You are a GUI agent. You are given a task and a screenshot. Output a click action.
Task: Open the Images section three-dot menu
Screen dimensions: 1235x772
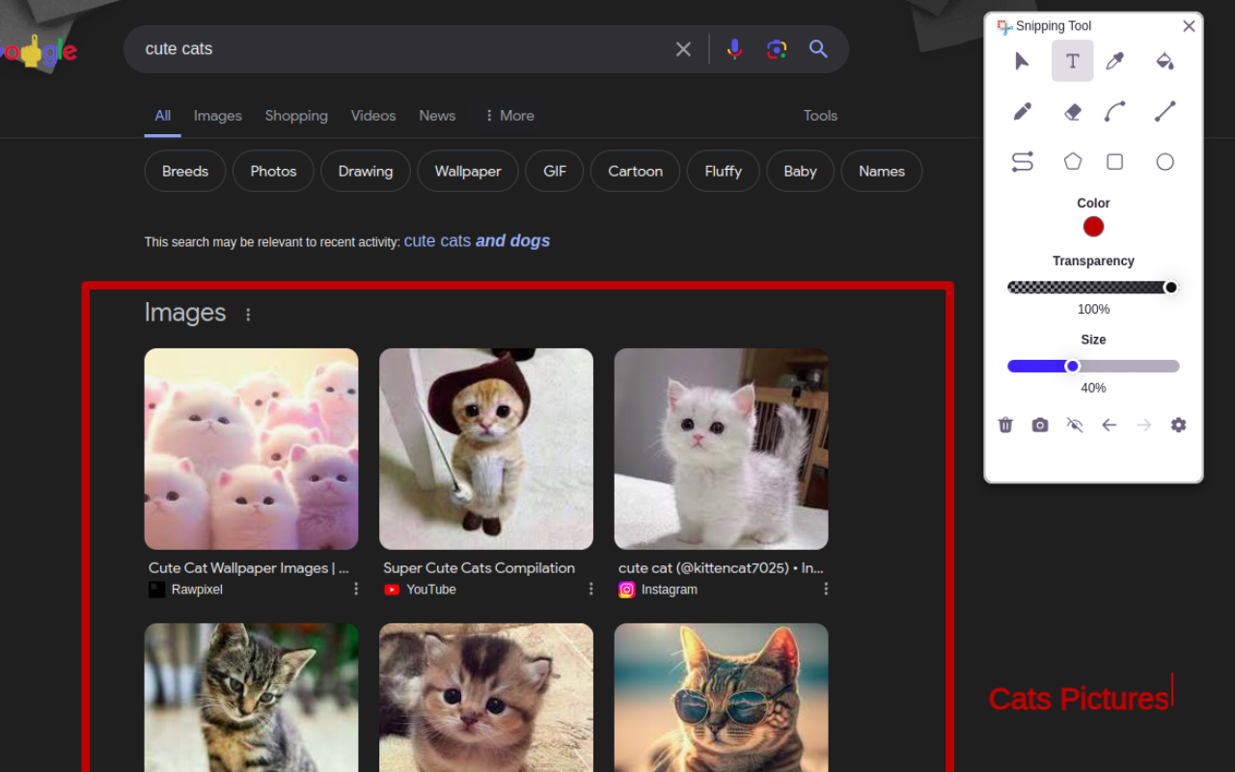[x=248, y=315]
